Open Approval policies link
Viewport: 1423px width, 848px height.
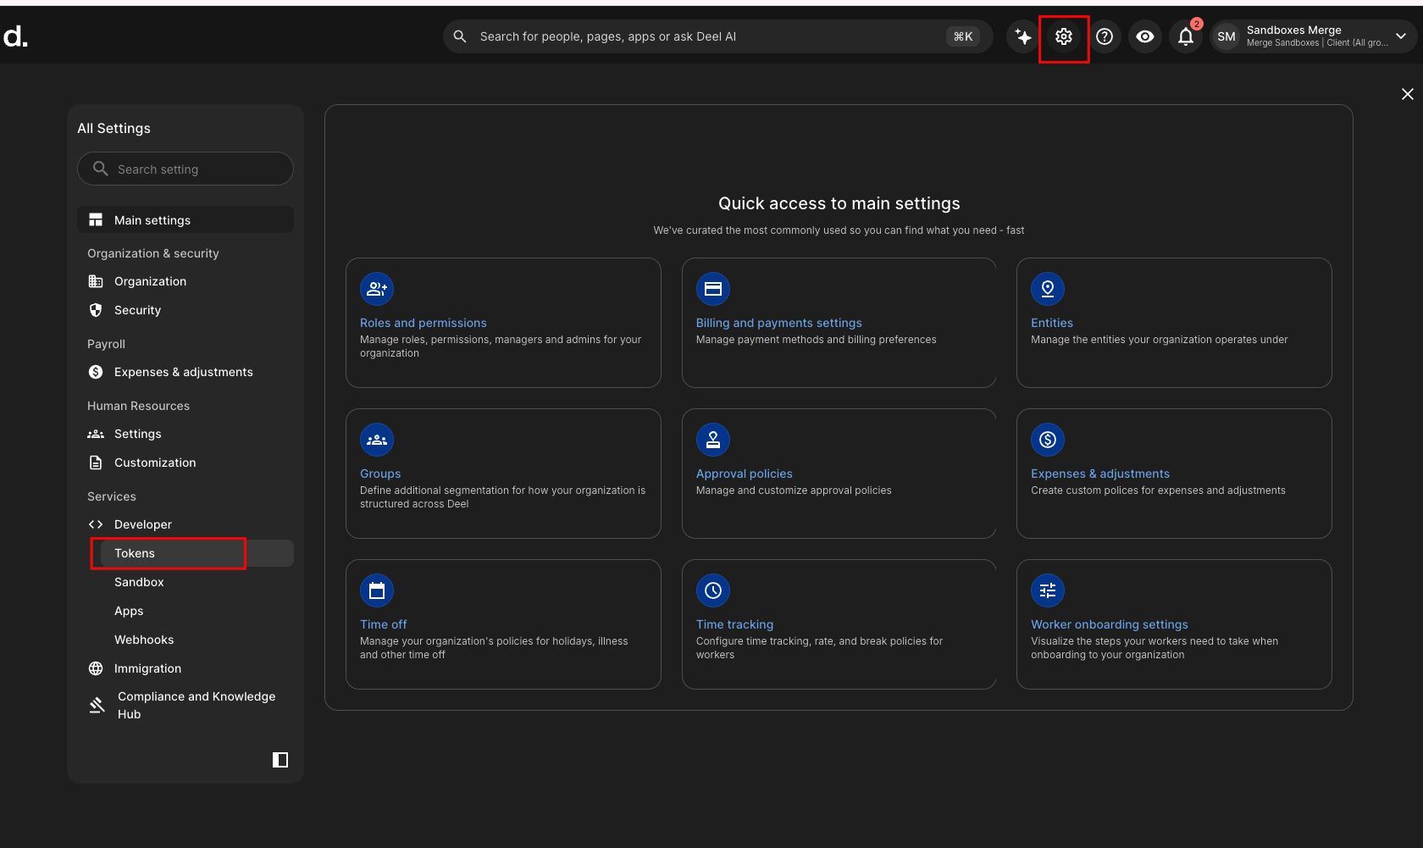pyautogui.click(x=745, y=474)
